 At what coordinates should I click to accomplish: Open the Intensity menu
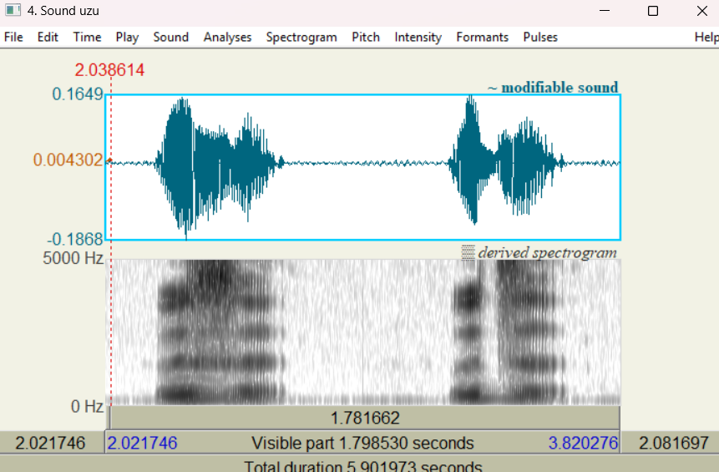click(x=418, y=37)
